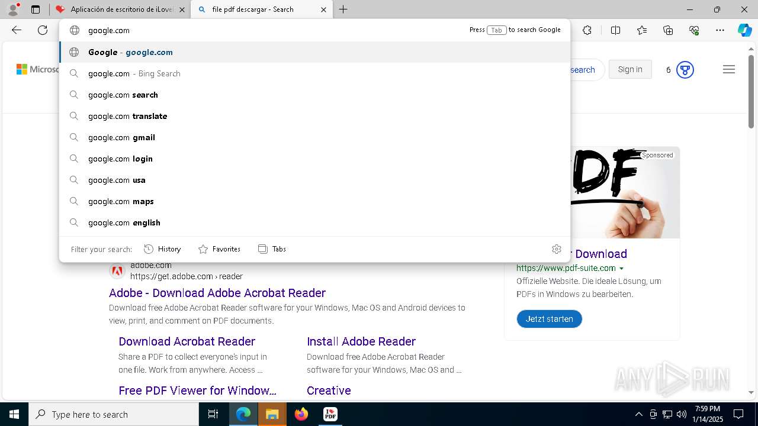Pick the 'google.com maps' suggestion
The image size is (758, 426).
[314, 201]
